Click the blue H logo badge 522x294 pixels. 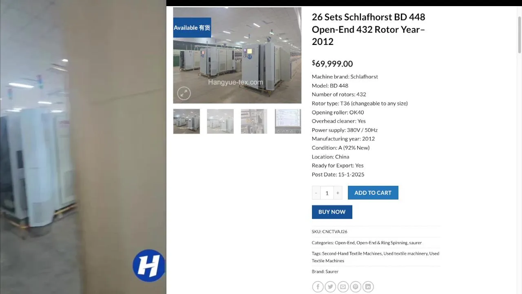[x=149, y=265]
